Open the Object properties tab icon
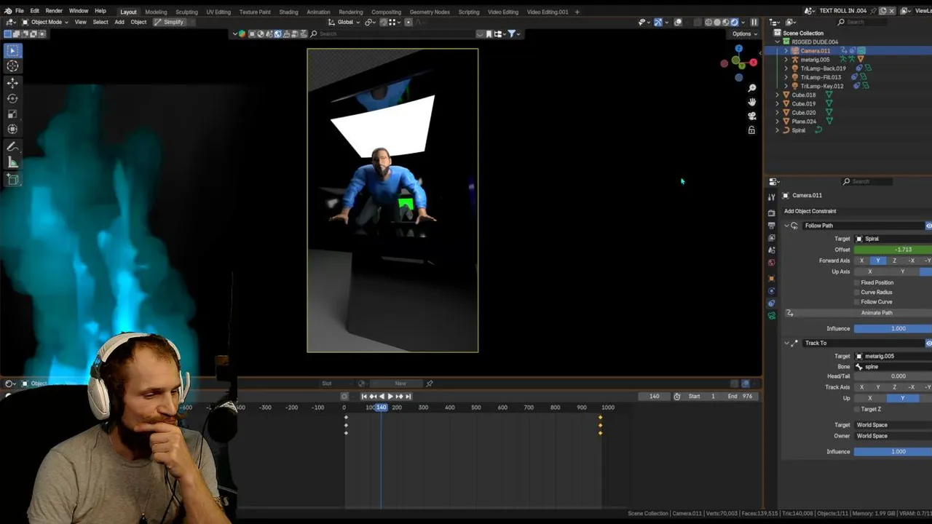This screenshot has height=524, width=932. 771,278
